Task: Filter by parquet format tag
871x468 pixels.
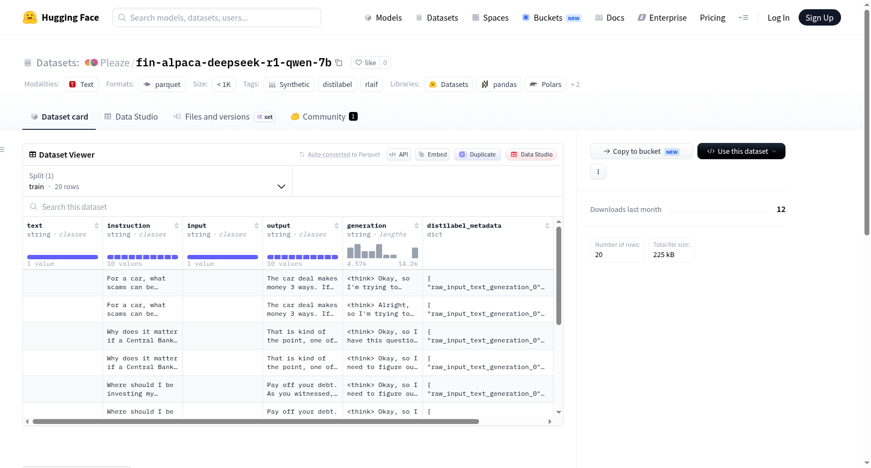Action: [x=162, y=84]
